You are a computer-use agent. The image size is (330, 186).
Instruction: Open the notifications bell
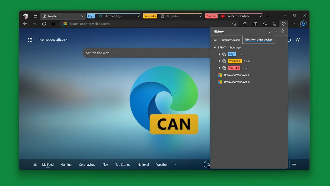point(289,40)
